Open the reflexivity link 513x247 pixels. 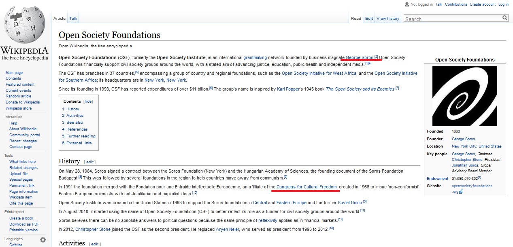[268, 220]
